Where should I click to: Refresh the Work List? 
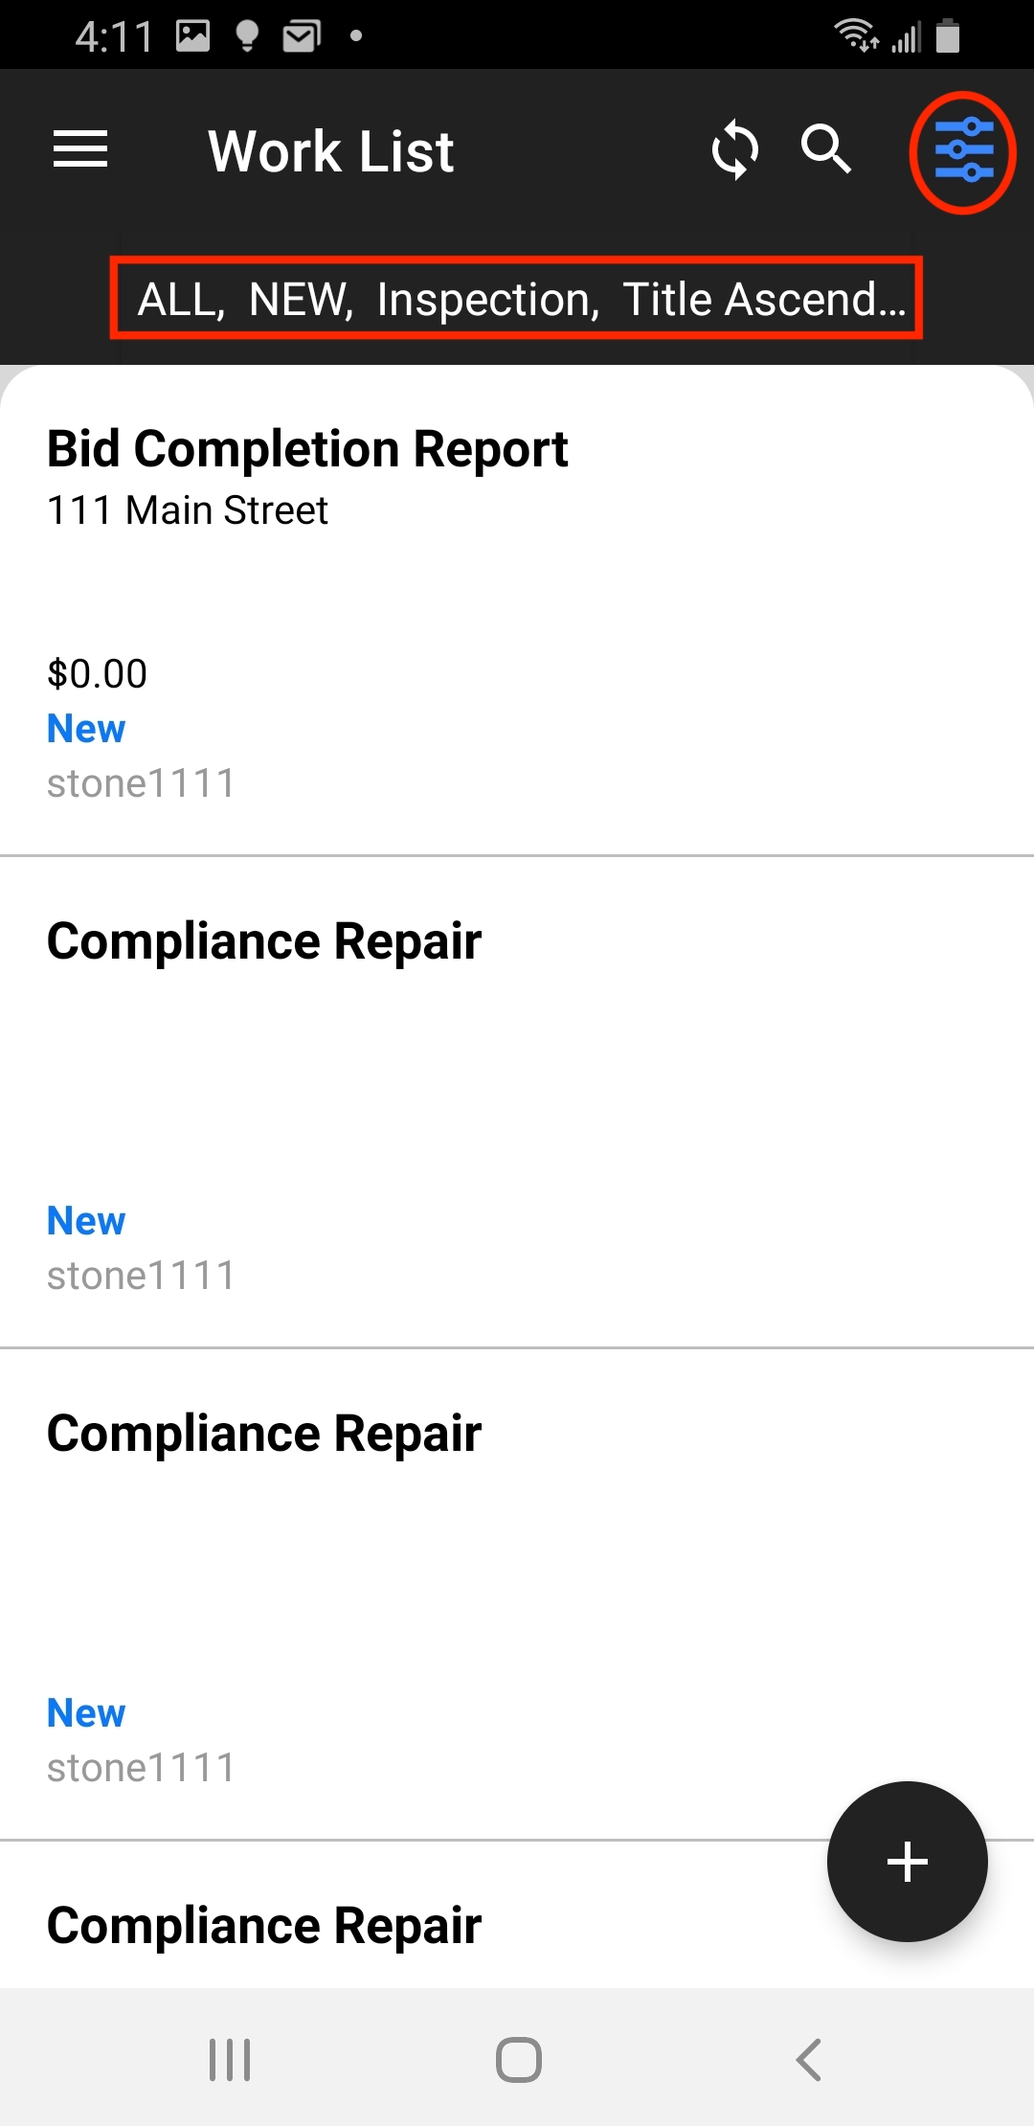tap(733, 149)
